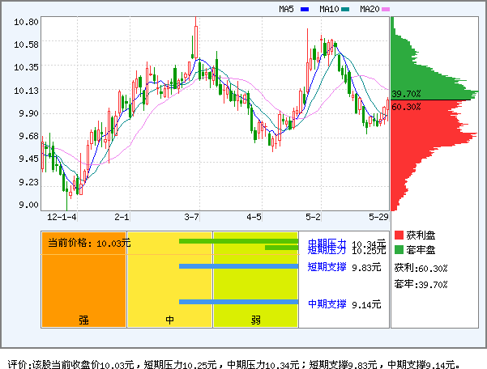Click the MA5 blue legend marker
Screen dimensions: 487x369
305,10
